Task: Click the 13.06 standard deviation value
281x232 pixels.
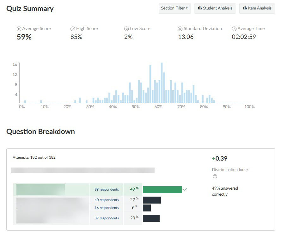Action: [186, 37]
